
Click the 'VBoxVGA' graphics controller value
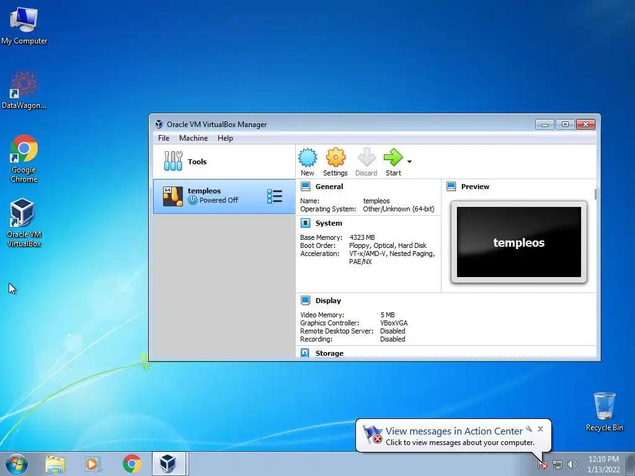pos(394,323)
